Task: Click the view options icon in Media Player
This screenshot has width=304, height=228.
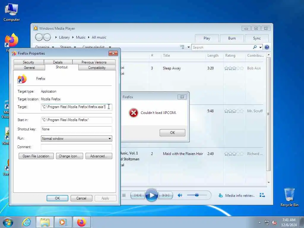Action: click(x=182, y=47)
